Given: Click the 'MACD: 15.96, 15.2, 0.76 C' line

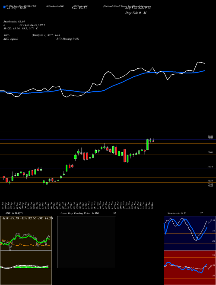Looking at the screenshot, I should coord(21,28).
